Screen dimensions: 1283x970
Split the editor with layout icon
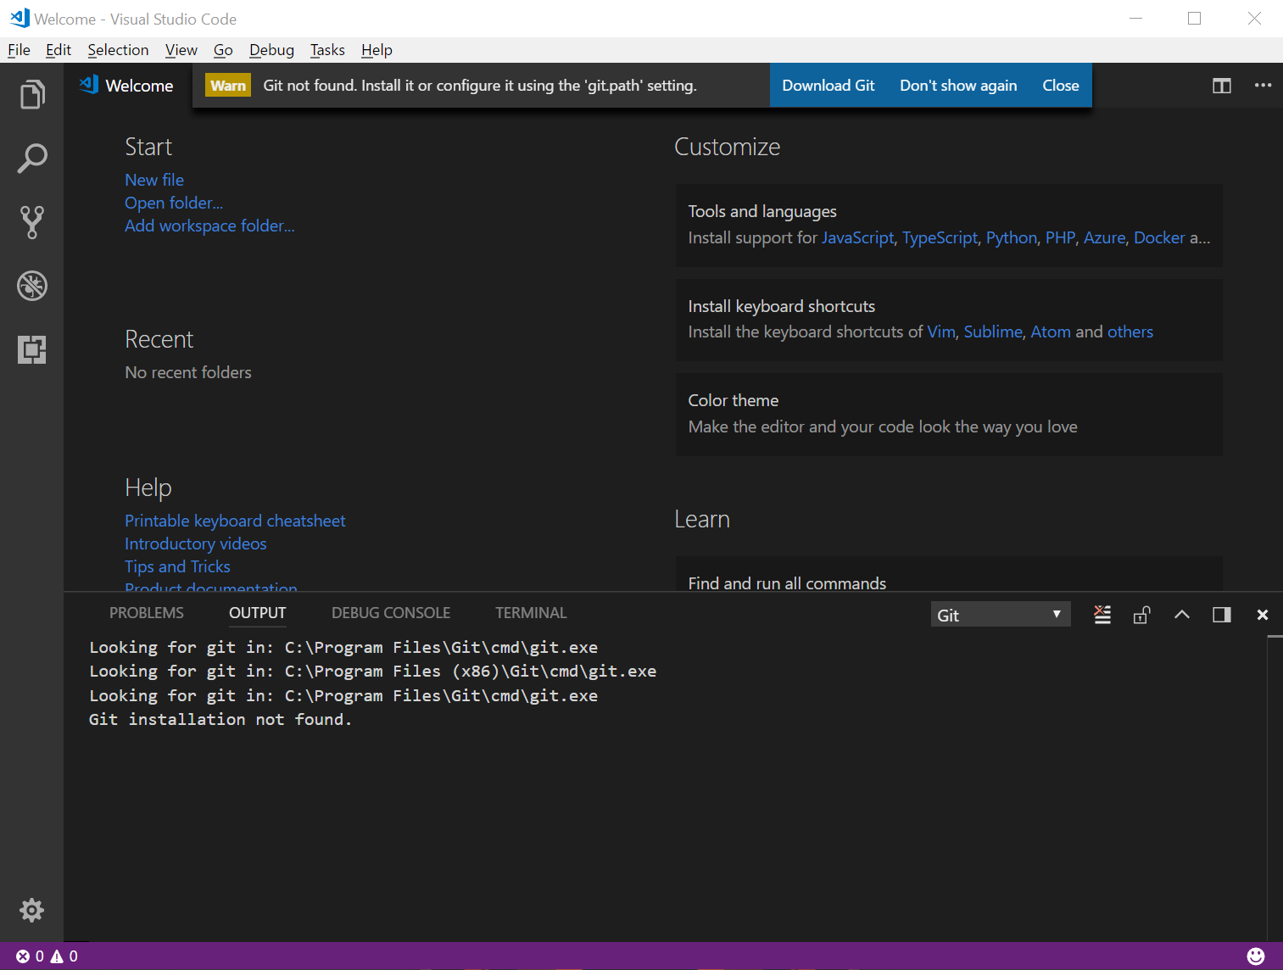click(1222, 86)
